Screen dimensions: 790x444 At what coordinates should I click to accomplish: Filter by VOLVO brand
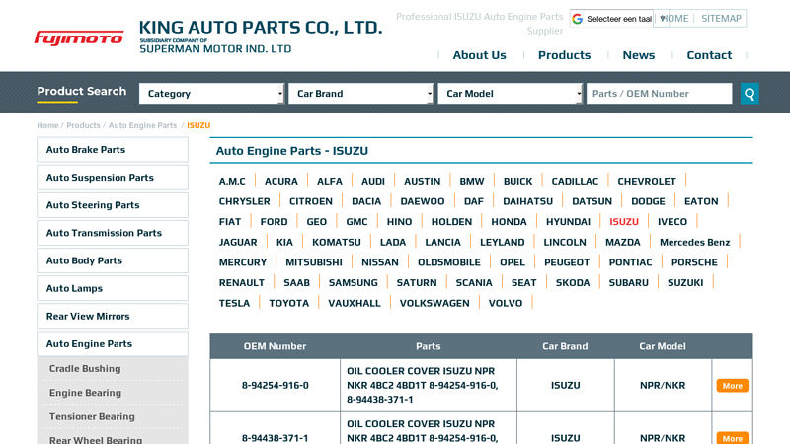click(506, 304)
